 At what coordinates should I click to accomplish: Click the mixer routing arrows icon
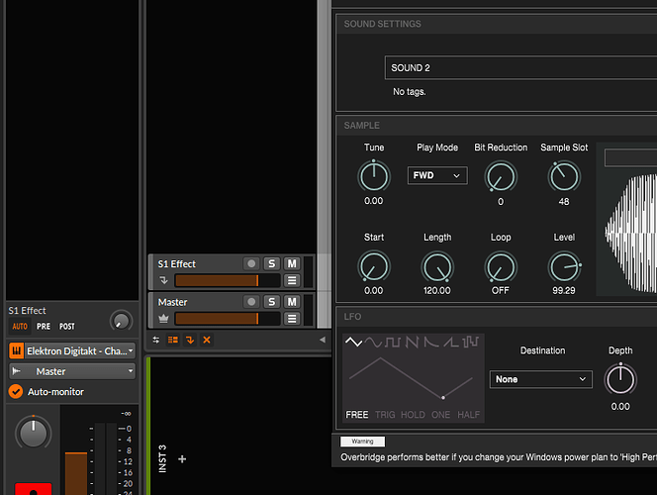pos(156,340)
